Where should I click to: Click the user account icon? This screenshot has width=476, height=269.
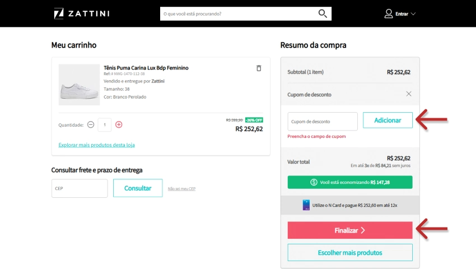coord(389,13)
